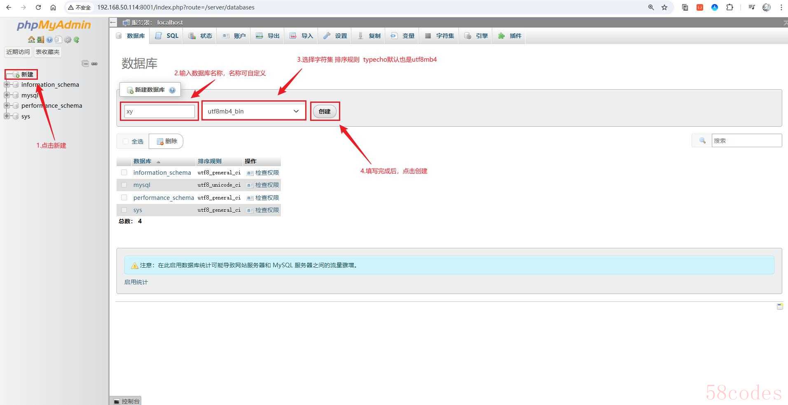788x405 pixels.
Task: Sort by the 数据库 column header
Action: tap(143, 161)
